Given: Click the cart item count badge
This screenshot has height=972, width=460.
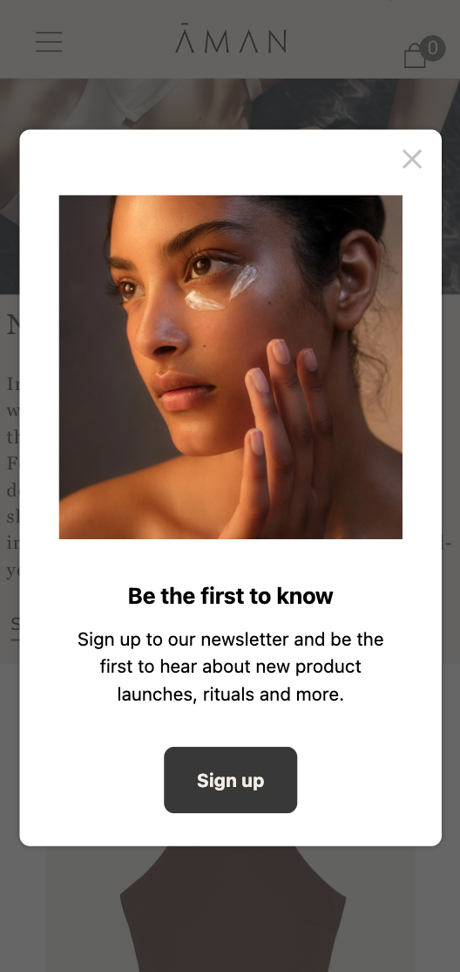Looking at the screenshot, I should point(433,48).
